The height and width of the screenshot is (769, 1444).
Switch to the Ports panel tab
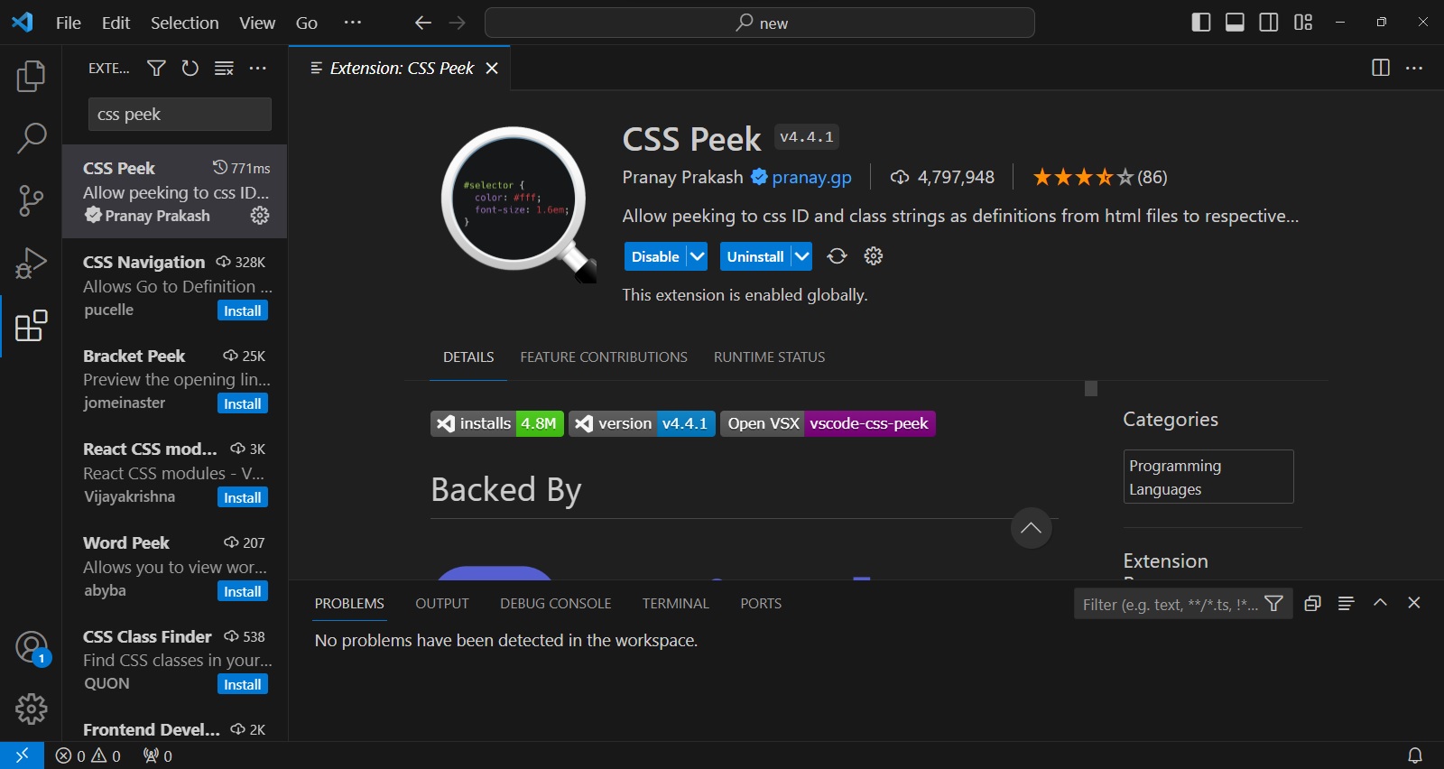[761, 603]
